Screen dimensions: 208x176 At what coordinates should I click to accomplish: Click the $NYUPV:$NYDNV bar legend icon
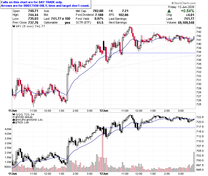pyautogui.click(x=14, y=120)
